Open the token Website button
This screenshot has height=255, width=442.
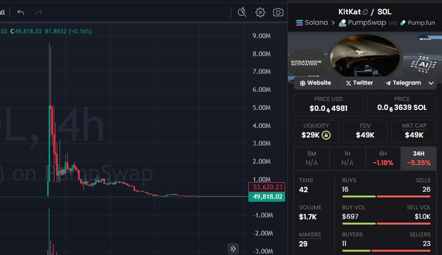click(316, 83)
